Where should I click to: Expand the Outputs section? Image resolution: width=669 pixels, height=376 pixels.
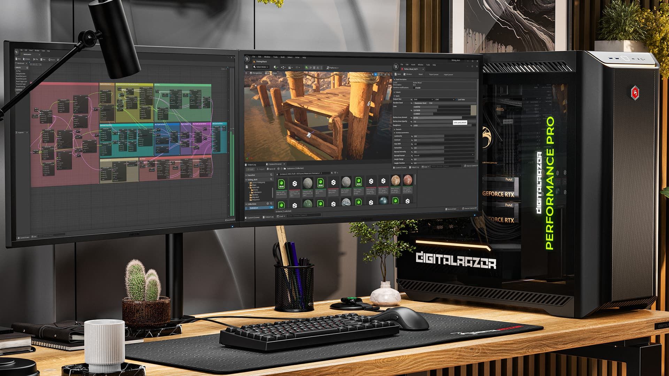(394, 92)
